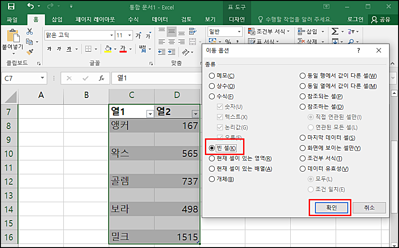Image resolution: width=399 pixels, height=248 pixels.
Task: Click 취소 button in dialog
Action: pyautogui.click(x=369, y=208)
